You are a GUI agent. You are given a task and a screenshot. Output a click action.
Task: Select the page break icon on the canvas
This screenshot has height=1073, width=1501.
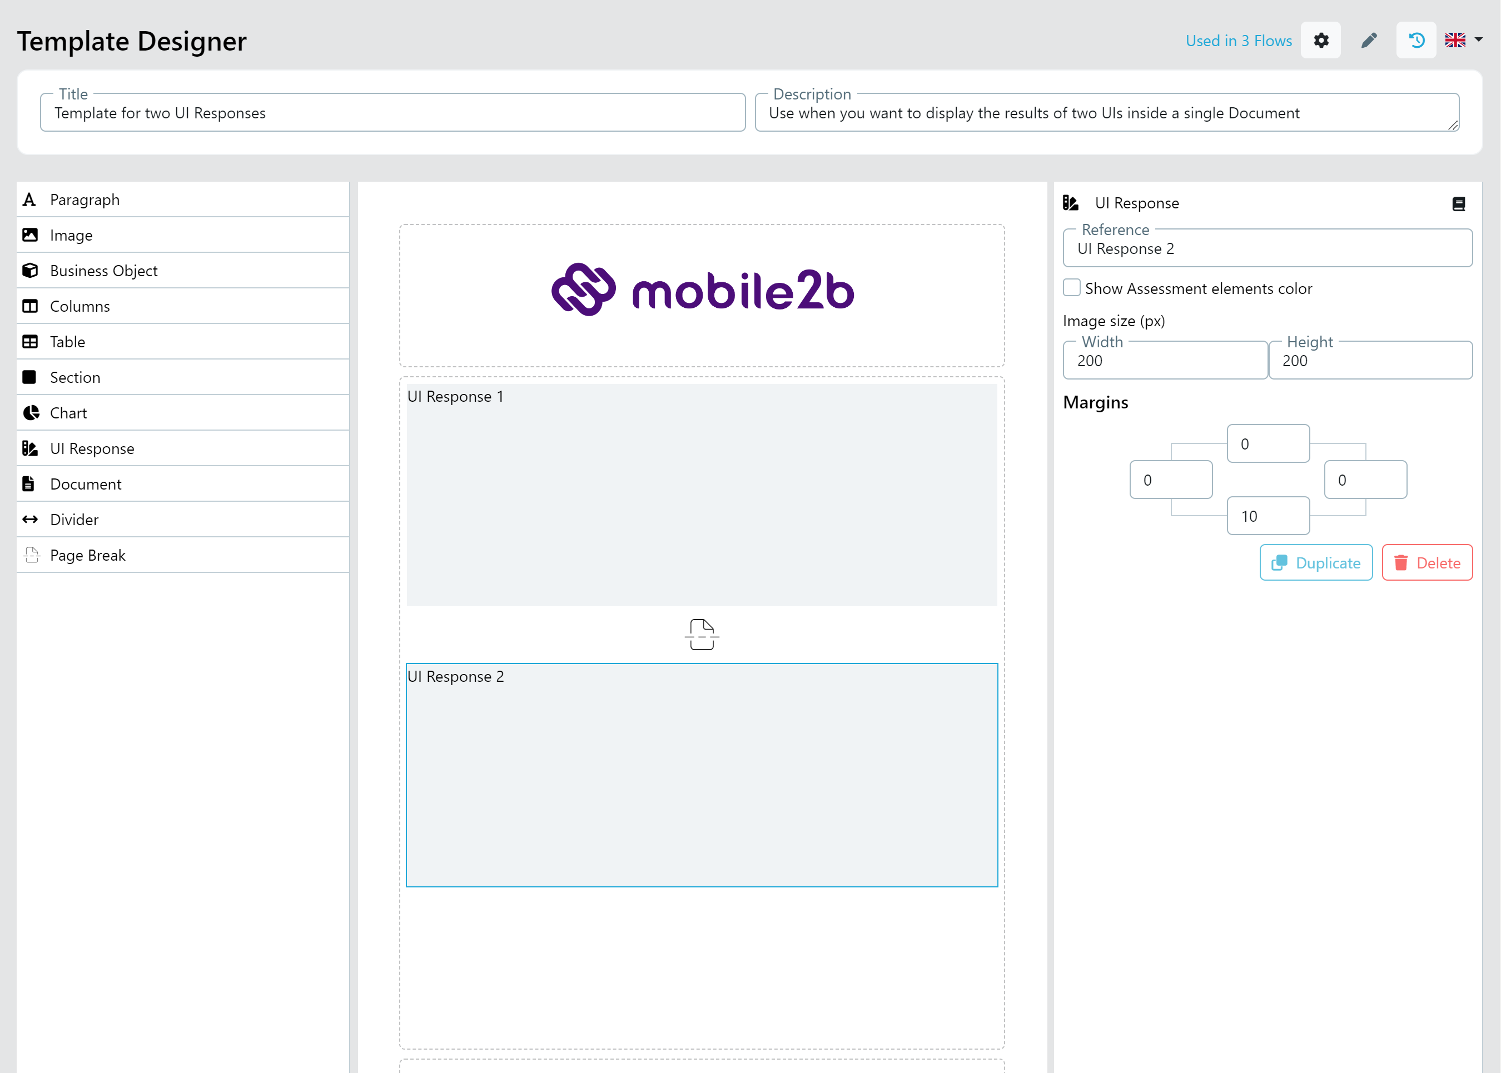(x=701, y=634)
